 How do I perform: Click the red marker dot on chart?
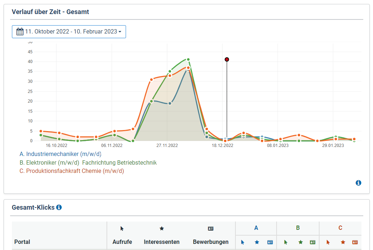click(x=227, y=59)
